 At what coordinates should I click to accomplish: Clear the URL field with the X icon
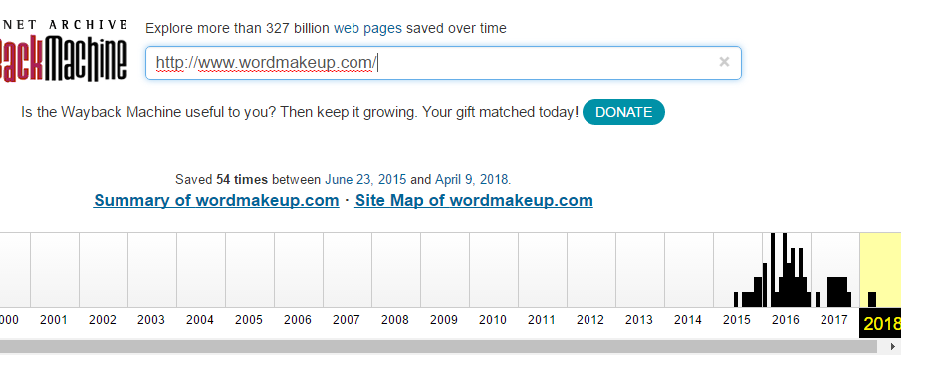coord(724,61)
